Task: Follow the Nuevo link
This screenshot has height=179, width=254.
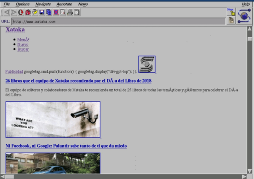Action: click(23, 44)
